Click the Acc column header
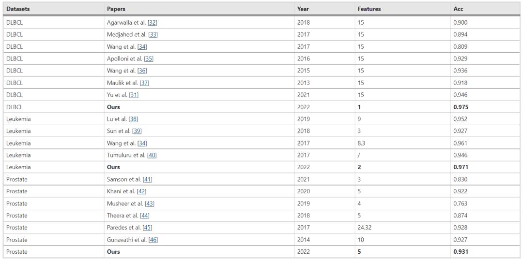Screen dimensions: 523x260 point(458,9)
